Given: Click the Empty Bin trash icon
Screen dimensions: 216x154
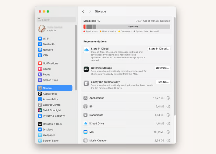Looking at the screenshot, I should pos(86,83).
